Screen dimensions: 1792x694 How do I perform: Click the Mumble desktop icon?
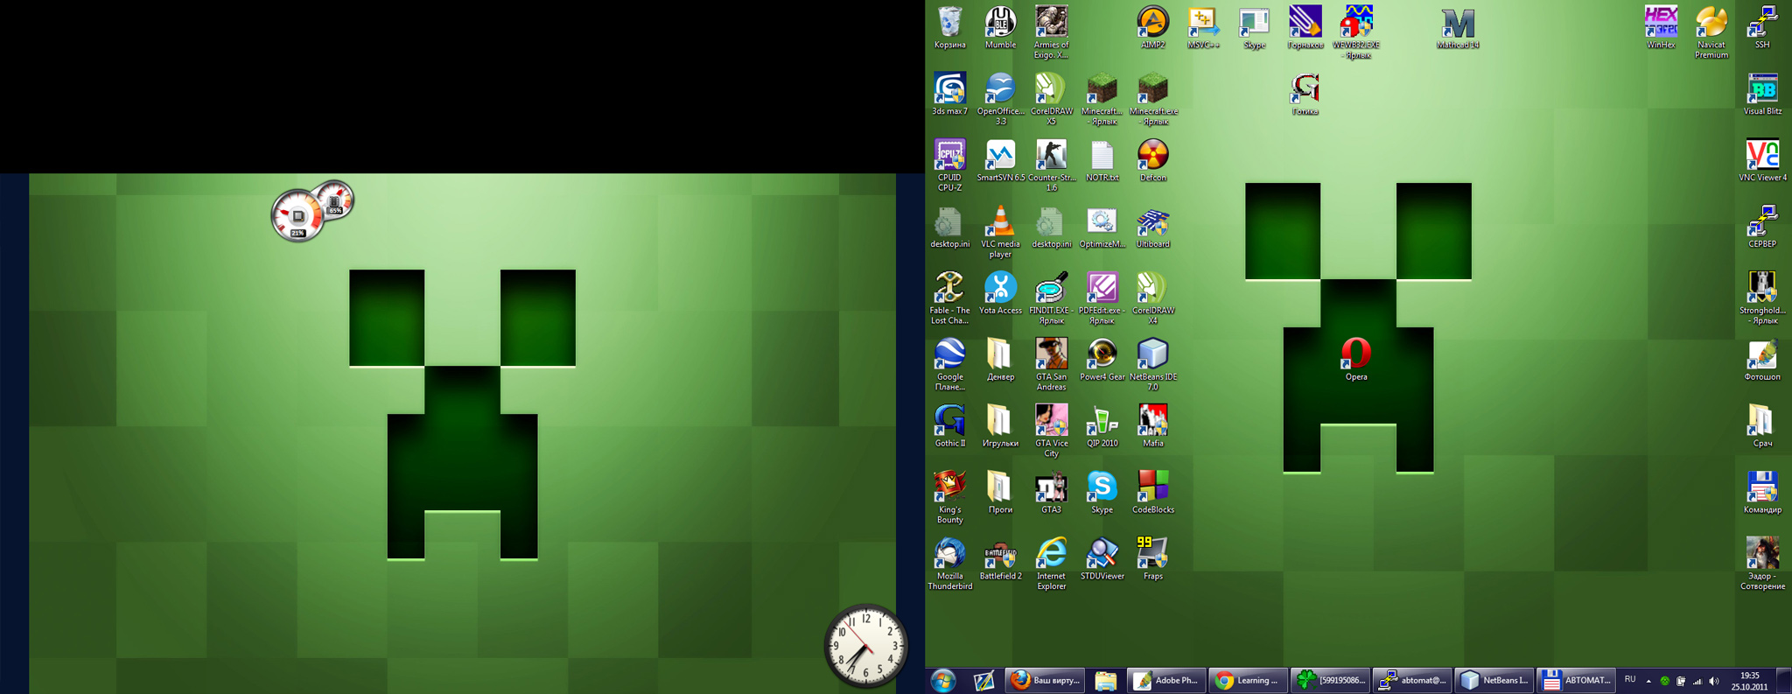[x=1000, y=23]
